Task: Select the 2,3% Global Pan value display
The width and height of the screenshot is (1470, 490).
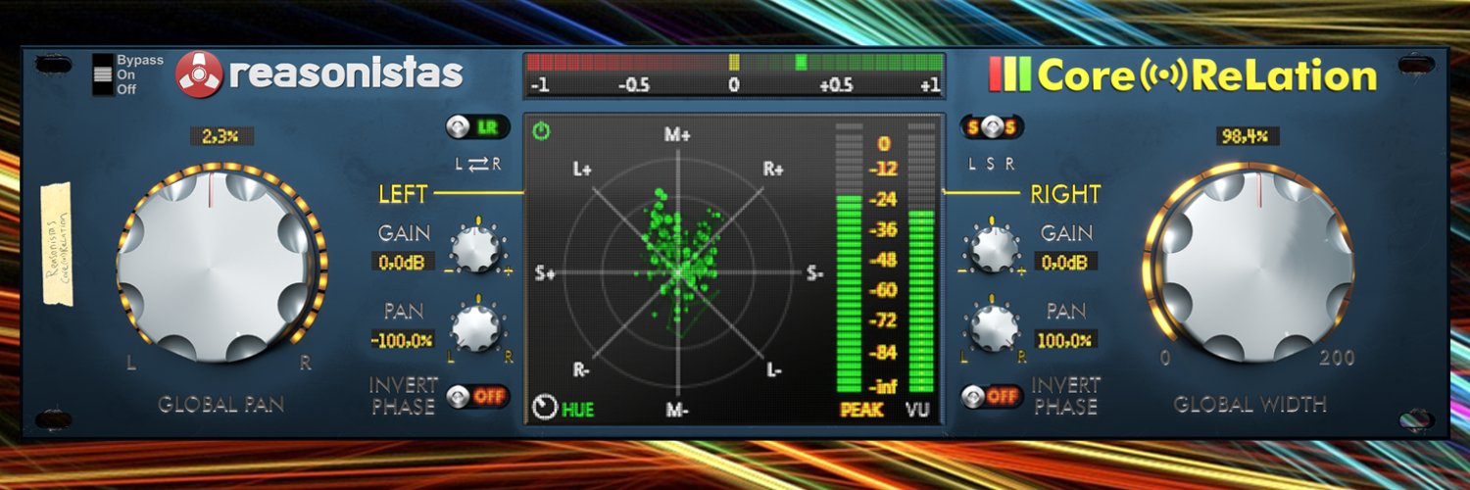Action: tap(221, 136)
